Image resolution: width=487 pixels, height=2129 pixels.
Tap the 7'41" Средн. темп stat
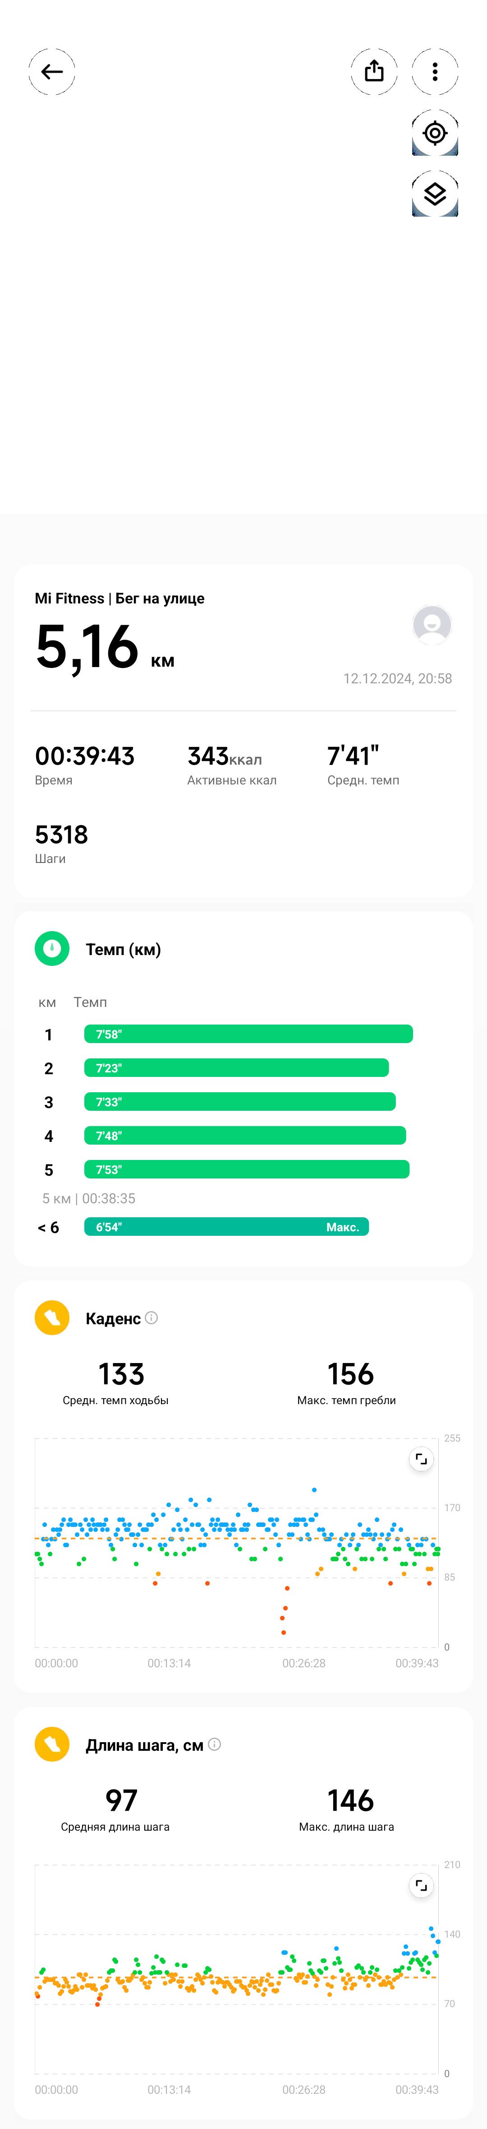coord(363,765)
